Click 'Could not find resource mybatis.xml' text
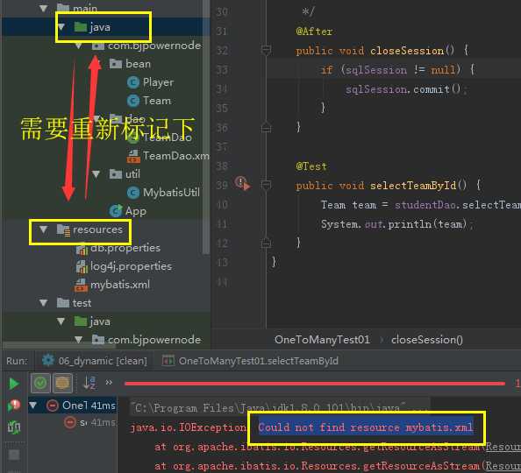The width and height of the screenshot is (521, 473). coord(366,427)
